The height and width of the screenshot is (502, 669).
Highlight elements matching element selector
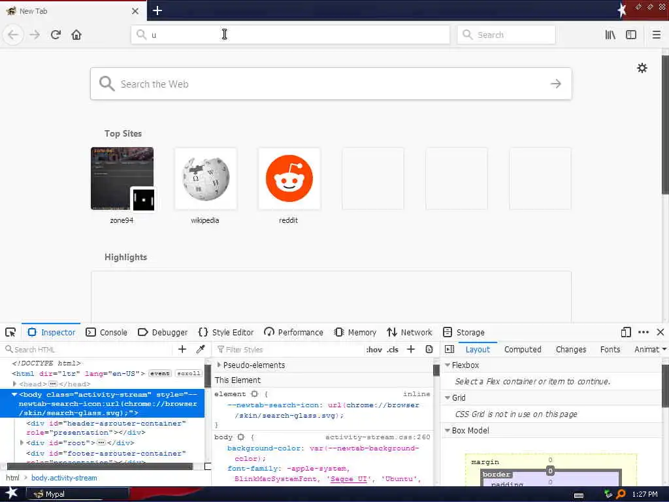[255, 394]
